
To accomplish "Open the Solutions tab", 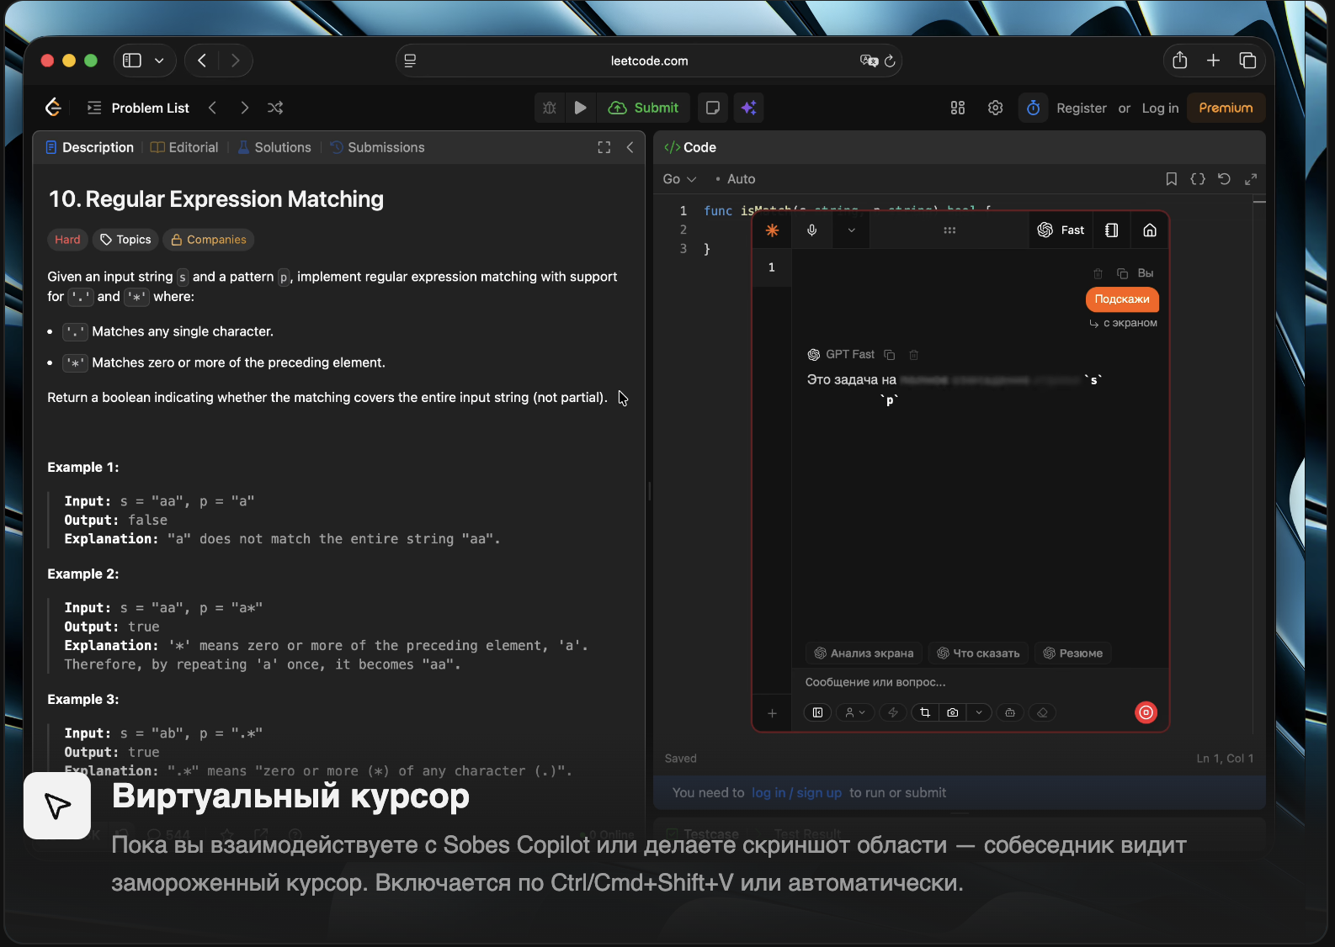I will click(x=274, y=147).
